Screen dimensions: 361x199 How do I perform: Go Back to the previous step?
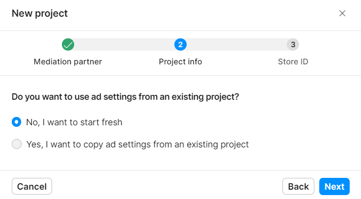298,186
